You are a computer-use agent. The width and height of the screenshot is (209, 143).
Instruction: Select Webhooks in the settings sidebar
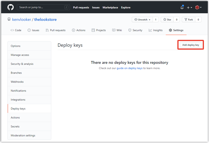[17, 82]
